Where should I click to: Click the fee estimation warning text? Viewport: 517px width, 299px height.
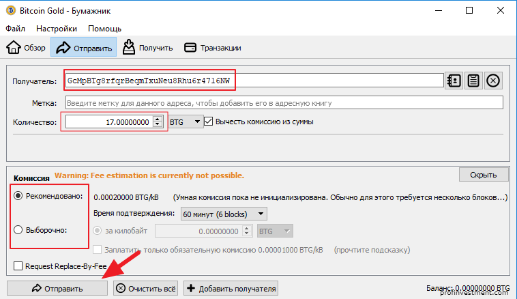pos(149,175)
